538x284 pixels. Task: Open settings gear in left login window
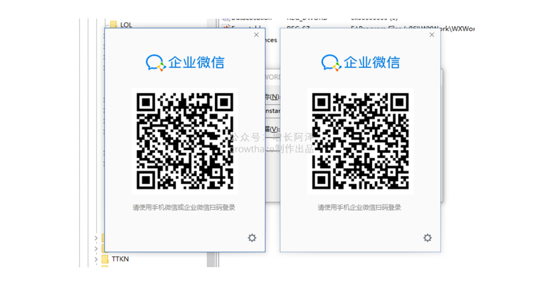click(252, 238)
